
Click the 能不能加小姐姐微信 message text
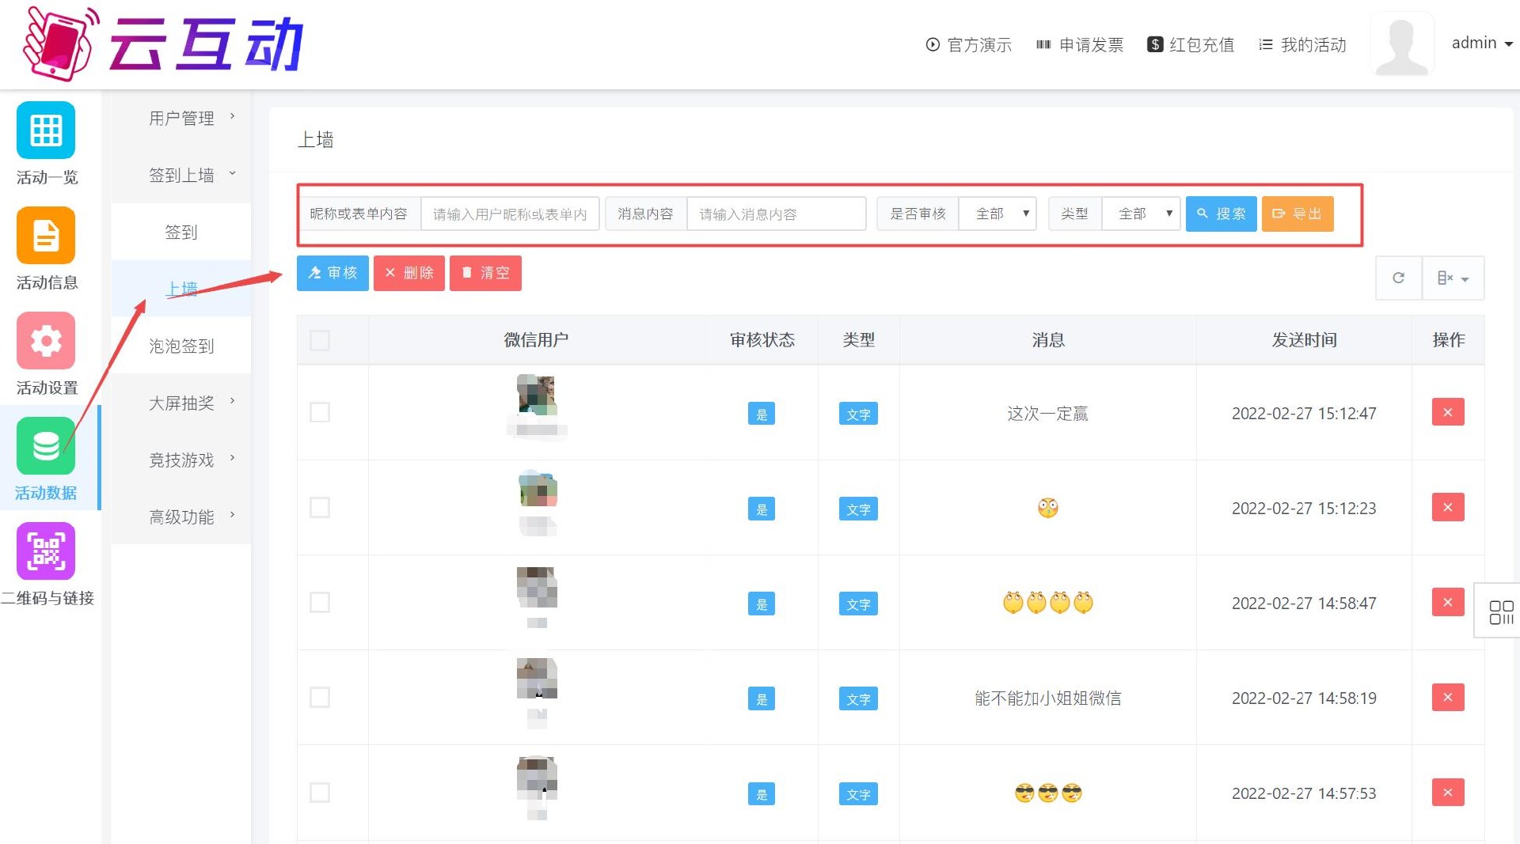point(1048,698)
